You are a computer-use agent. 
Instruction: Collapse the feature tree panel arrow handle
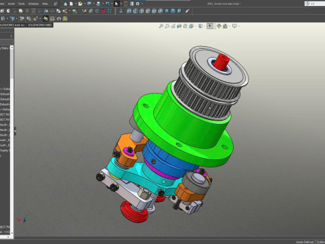click(15, 131)
